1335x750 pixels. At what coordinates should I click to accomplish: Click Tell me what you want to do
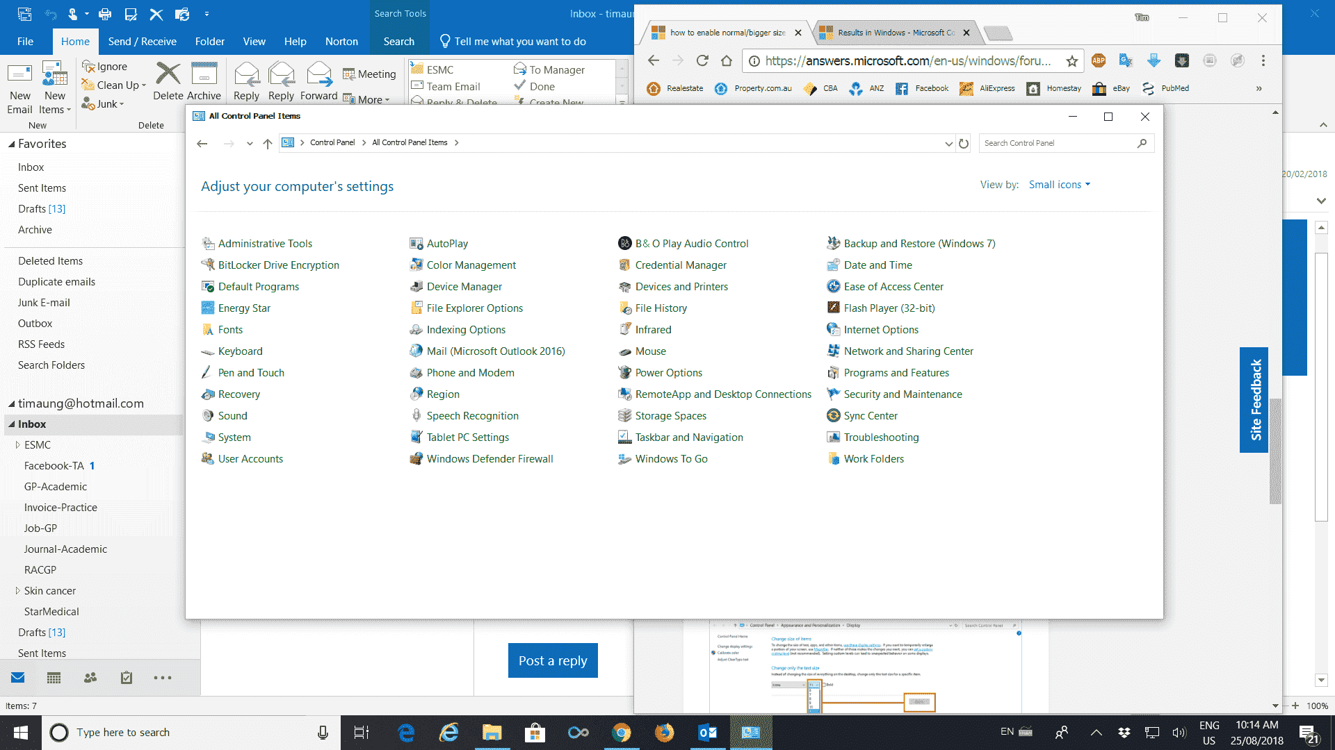coord(513,42)
